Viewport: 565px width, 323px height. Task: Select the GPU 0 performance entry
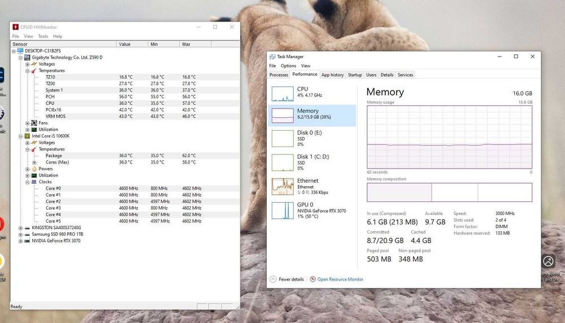click(x=312, y=211)
